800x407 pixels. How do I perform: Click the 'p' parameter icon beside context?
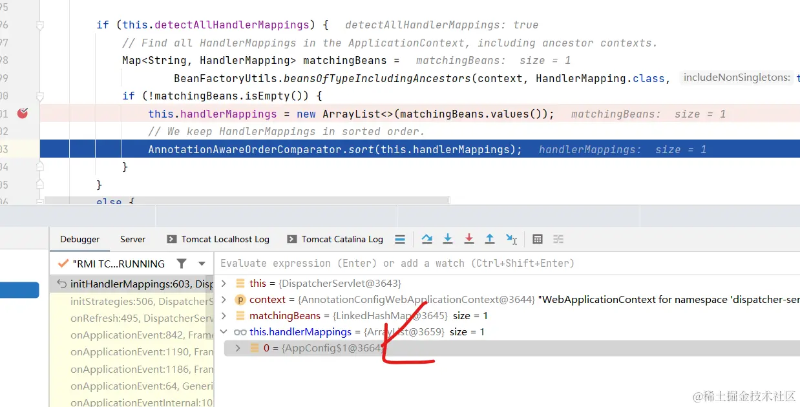(x=240, y=300)
